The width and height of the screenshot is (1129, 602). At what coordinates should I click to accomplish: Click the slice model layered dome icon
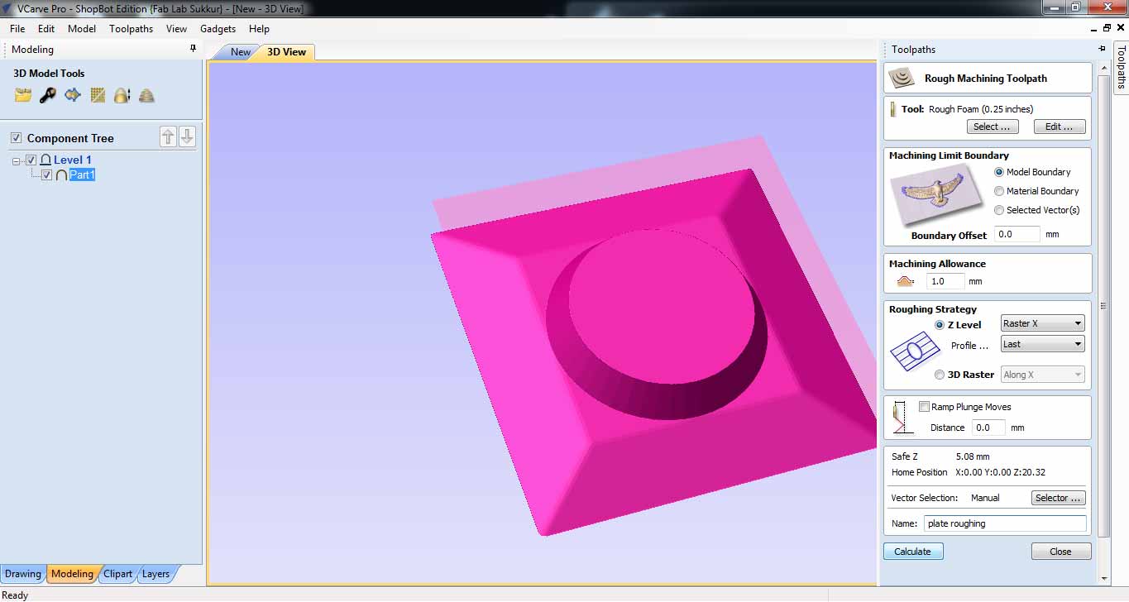click(x=146, y=95)
